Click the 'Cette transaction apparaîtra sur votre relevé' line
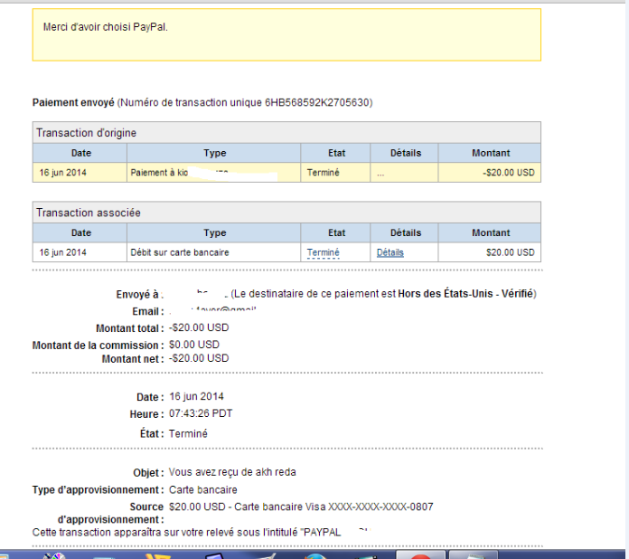 coord(186,533)
